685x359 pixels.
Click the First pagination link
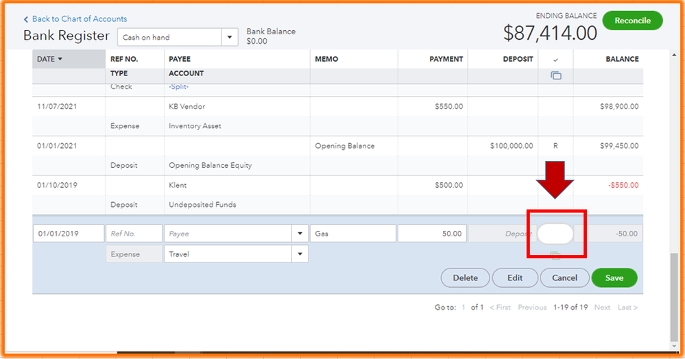(500, 308)
